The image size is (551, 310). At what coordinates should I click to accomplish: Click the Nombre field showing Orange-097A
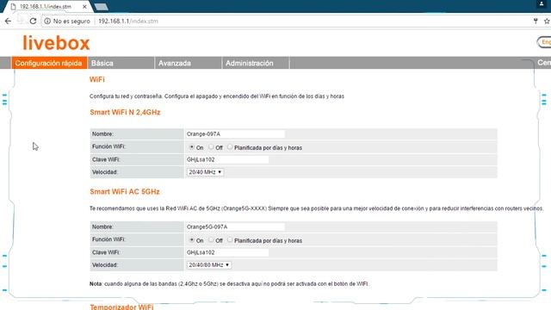click(235, 134)
